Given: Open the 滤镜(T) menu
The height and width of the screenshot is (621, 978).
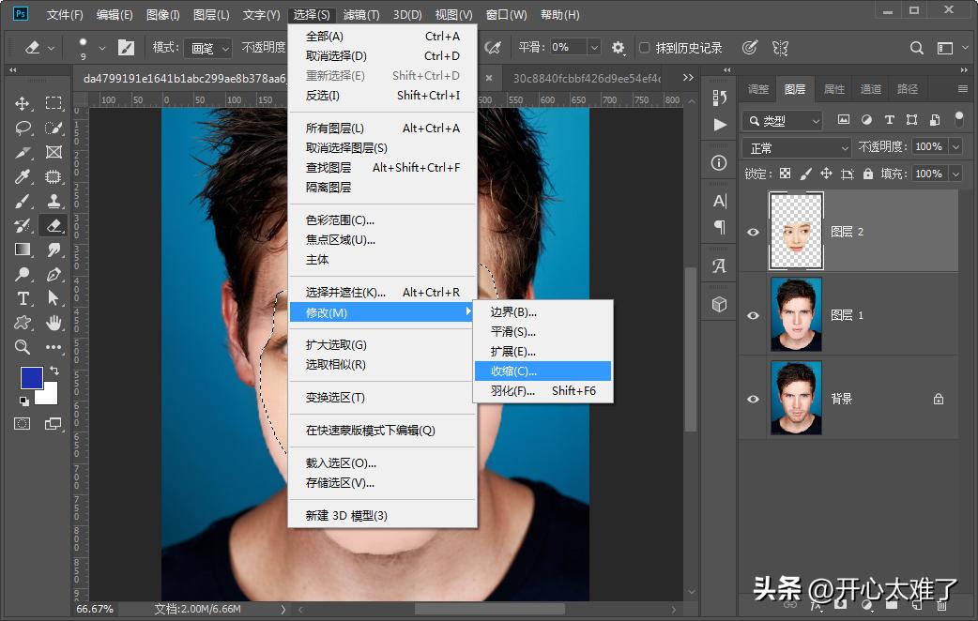Looking at the screenshot, I should point(361,14).
